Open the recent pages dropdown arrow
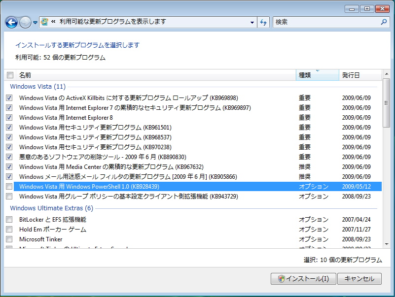Screen dimensions: 395x297 tap(36, 23)
